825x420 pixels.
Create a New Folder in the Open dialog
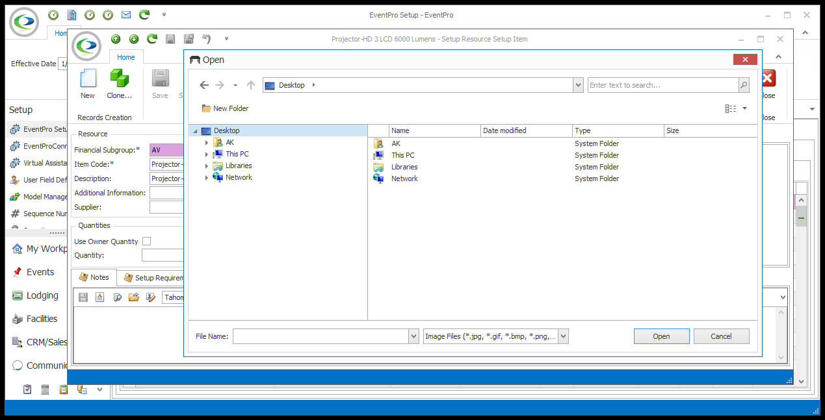tap(225, 108)
